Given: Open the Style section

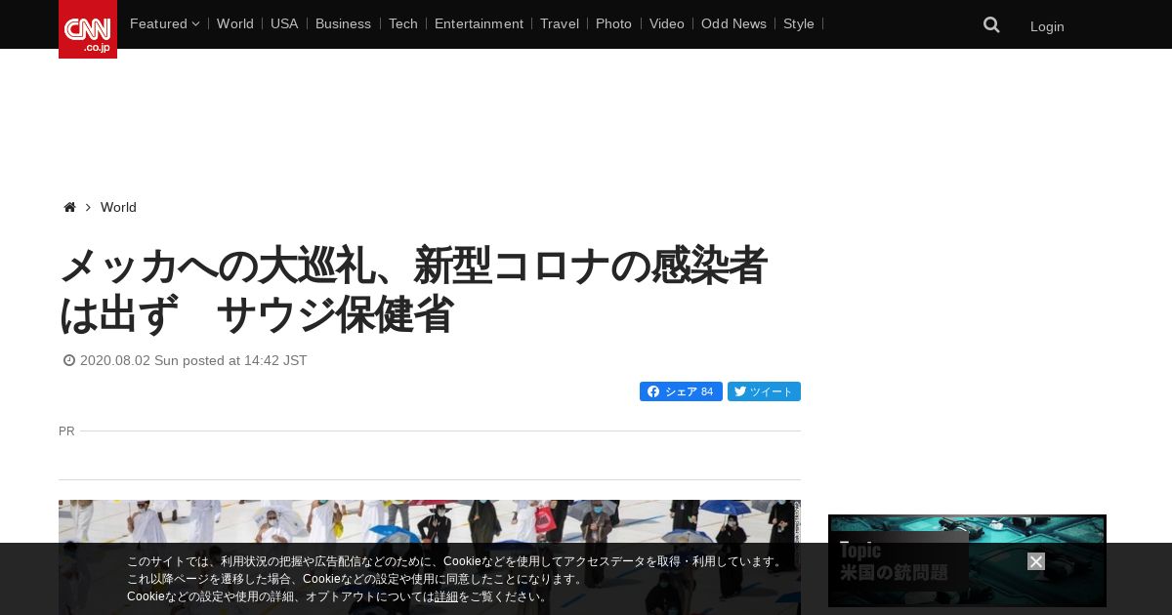Looking at the screenshot, I should [799, 23].
